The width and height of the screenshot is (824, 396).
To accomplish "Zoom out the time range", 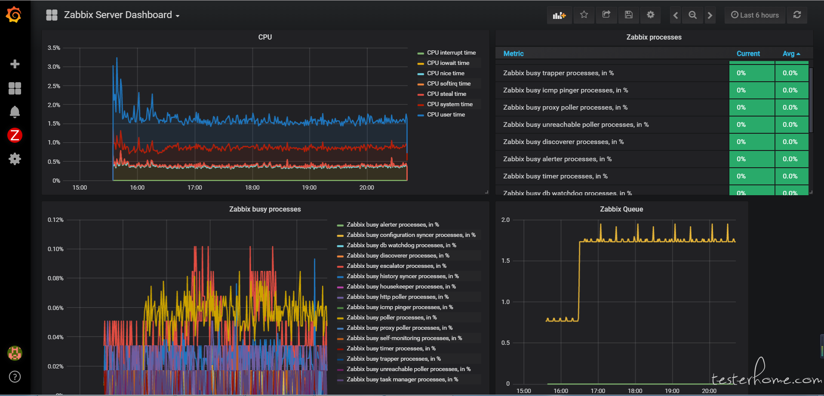I will 692,15.
